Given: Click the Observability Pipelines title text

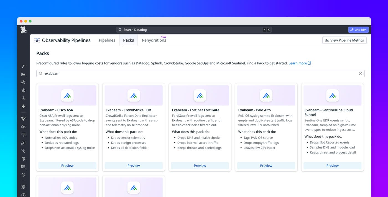Looking at the screenshot, I should point(66,40).
